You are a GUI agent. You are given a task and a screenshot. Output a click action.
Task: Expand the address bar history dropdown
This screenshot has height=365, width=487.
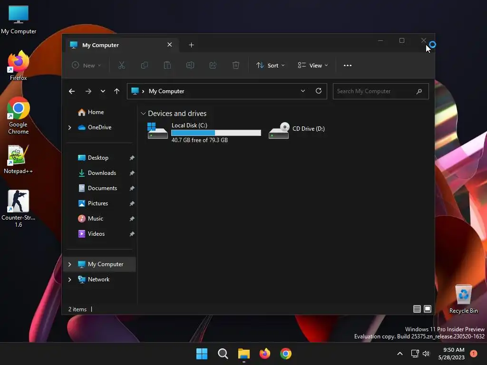click(303, 91)
